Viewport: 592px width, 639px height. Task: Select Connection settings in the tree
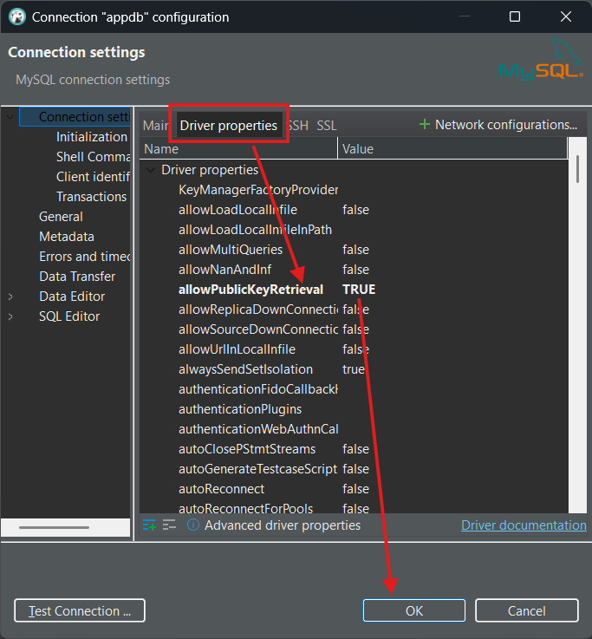pyautogui.click(x=84, y=117)
